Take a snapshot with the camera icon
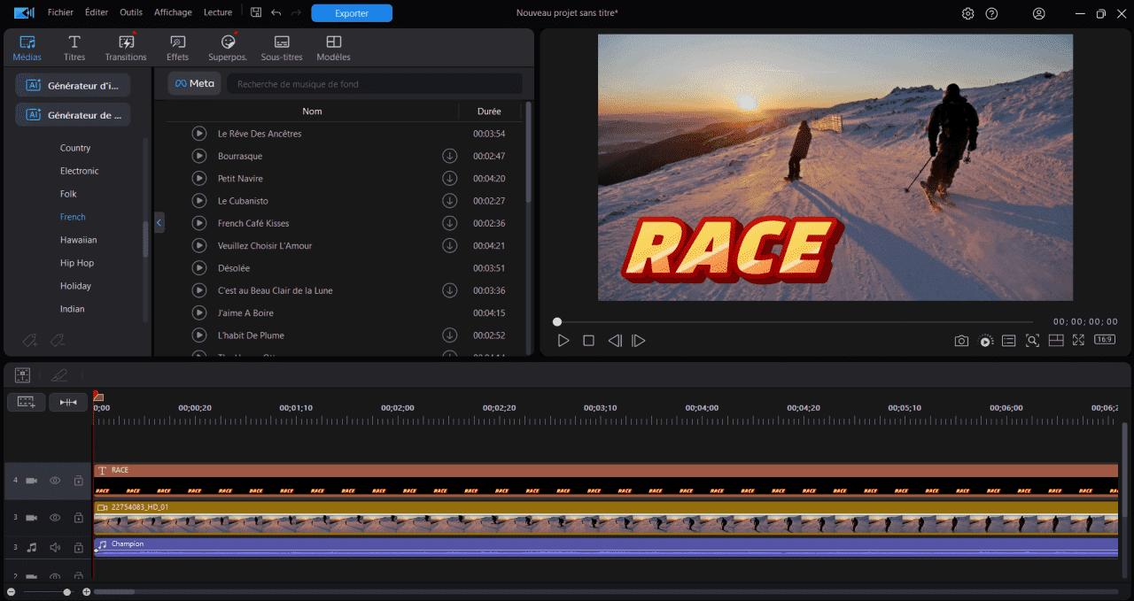This screenshot has width=1134, height=601. click(x=961, y=340)
